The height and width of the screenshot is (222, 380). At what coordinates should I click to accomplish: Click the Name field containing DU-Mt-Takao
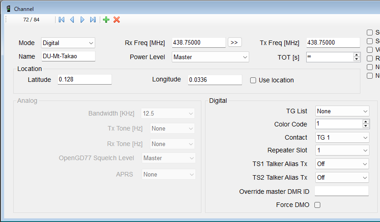tap(68, 56)
